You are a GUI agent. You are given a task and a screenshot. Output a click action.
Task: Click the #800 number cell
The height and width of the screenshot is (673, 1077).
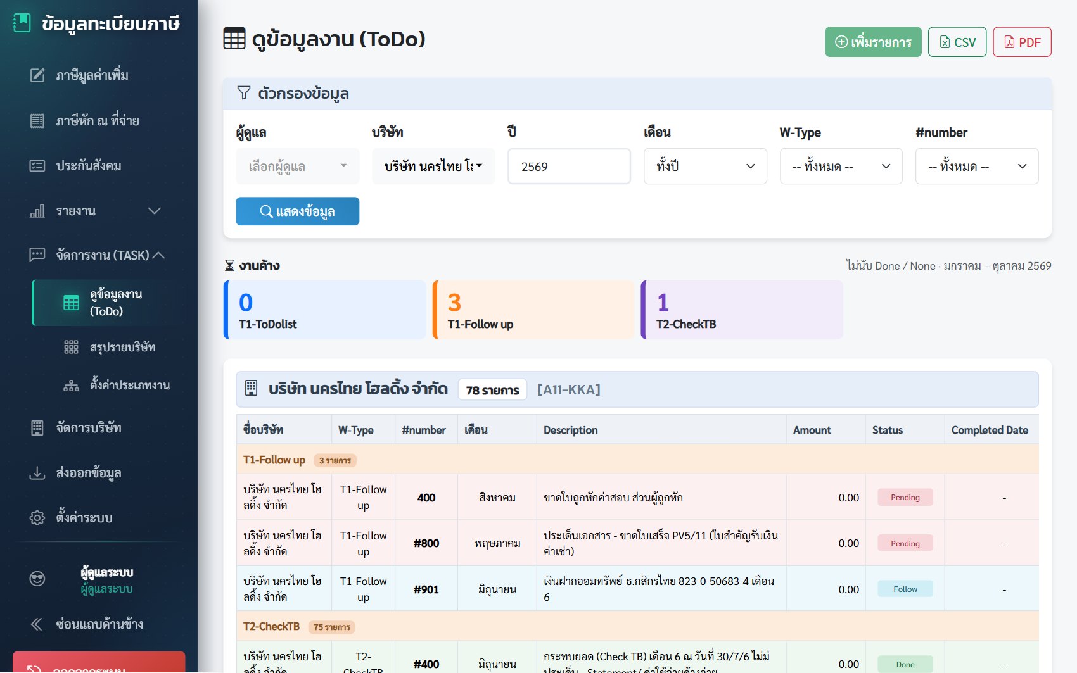click(426, 543)
